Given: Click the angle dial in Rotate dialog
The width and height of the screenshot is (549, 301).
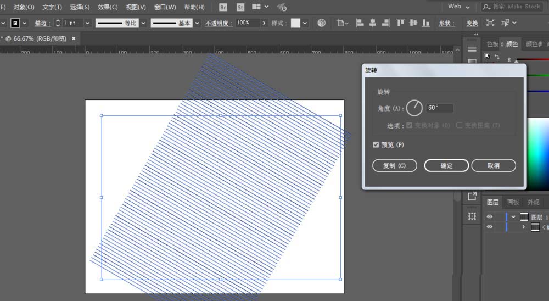Looking at the screenshot, I should tap(414, 108).
